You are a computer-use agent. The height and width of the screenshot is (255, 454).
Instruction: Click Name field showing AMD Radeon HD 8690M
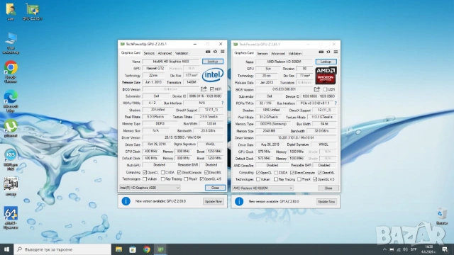tap(284, 62)
